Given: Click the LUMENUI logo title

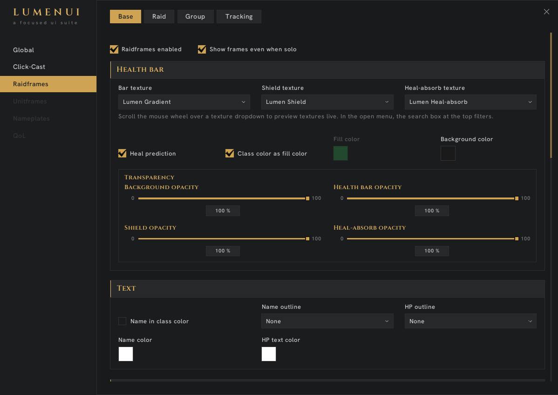Looking at the screenshot, I should 46,12.
